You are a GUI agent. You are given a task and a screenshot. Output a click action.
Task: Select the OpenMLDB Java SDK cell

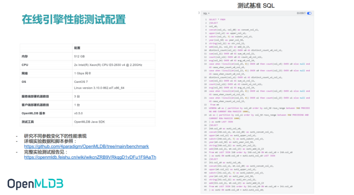(89, 122)
